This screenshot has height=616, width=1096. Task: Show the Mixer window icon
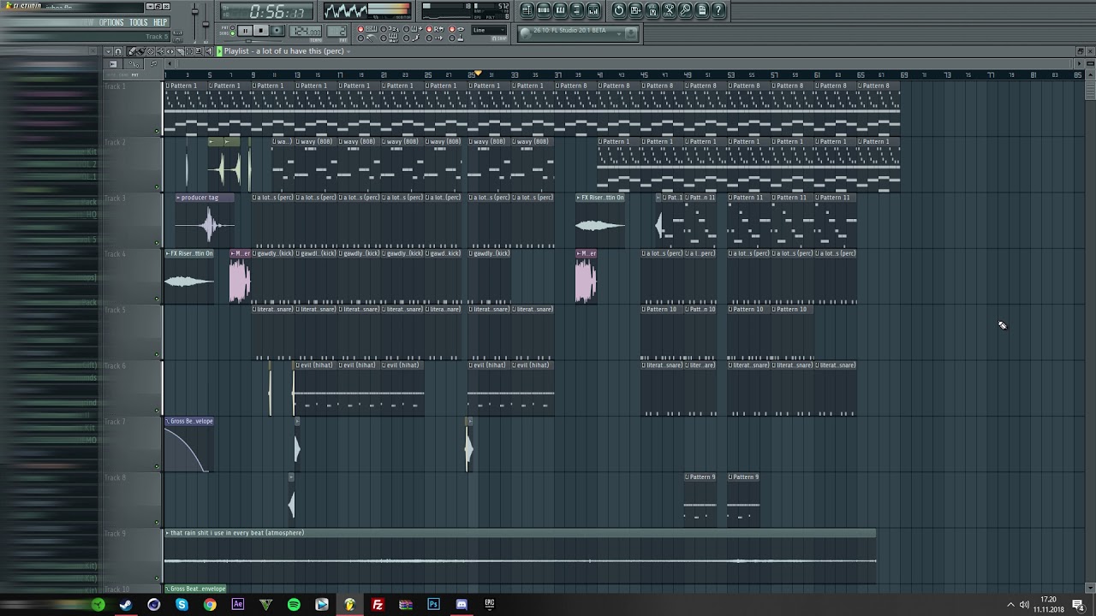point(593,10)
